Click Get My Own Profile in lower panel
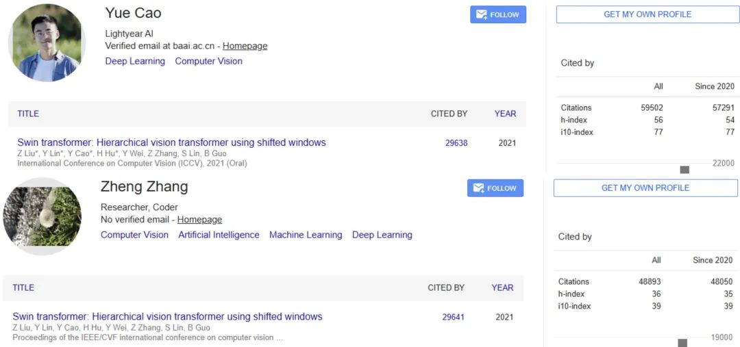 [645, 188]
